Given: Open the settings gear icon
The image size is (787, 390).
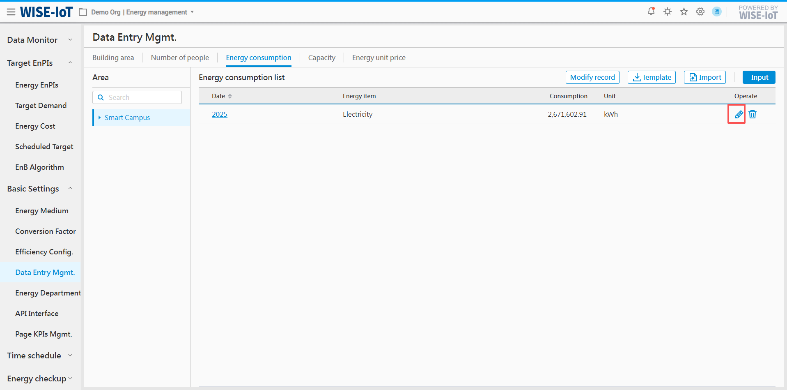Looking at the screenshot, I should tap(700, 12).
